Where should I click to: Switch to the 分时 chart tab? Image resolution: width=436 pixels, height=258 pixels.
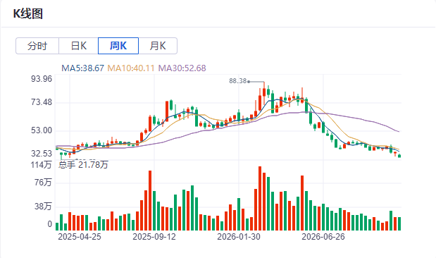(37, 46)
